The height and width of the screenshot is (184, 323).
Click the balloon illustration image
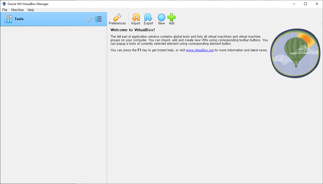(295, 53)
